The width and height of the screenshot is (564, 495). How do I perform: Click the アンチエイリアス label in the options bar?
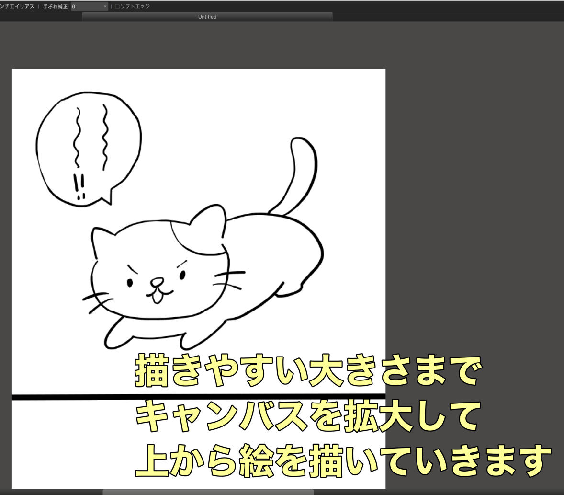click(17, 7)
